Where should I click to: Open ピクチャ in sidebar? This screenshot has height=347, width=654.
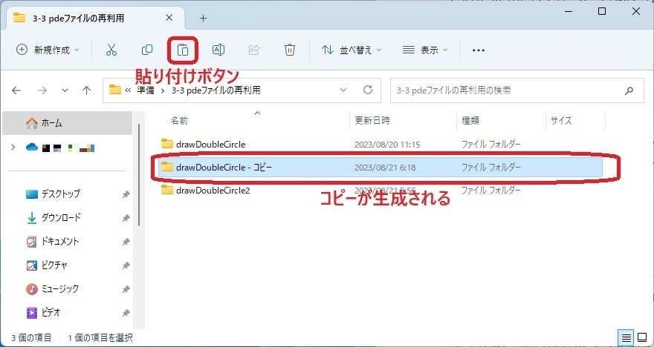point(54,265)
